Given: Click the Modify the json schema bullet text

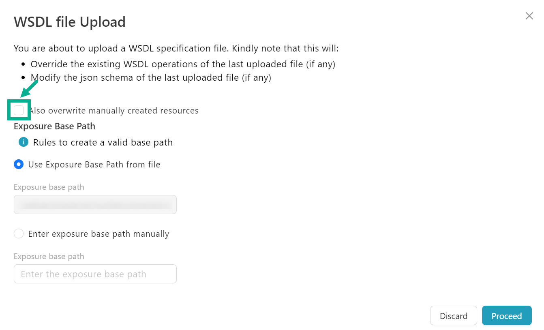Looking at the screenshot, I should click(x=151, y=77).
